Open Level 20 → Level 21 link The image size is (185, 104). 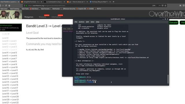pyautogui.click(x=10, y=99)
